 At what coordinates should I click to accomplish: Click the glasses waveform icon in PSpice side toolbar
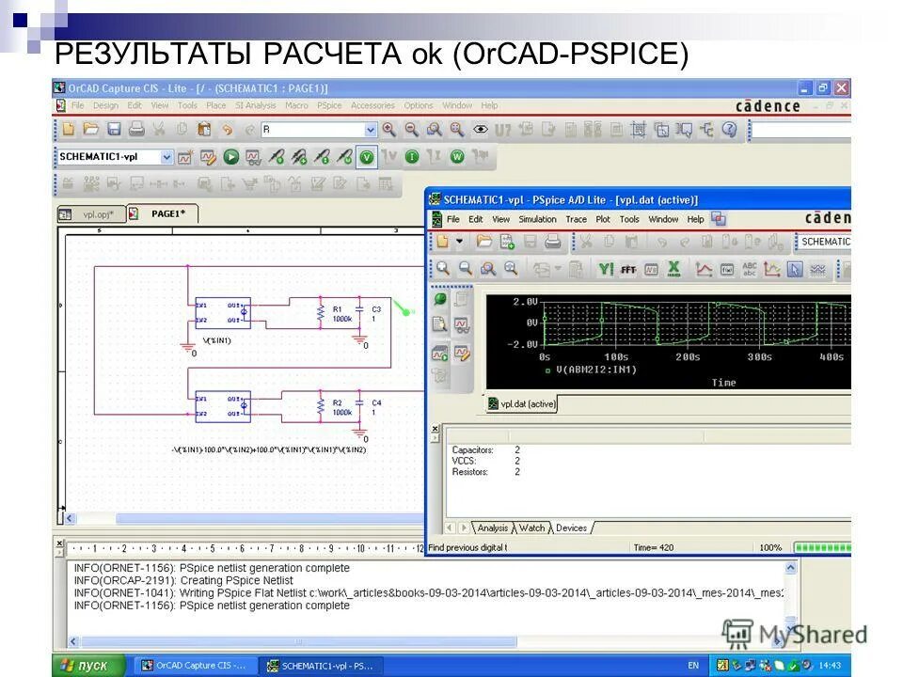(x=462, y=325)
